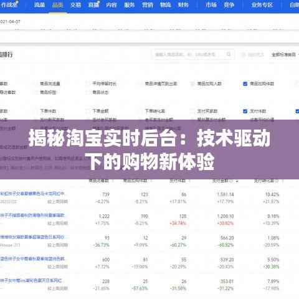Sort table by 商品加购件数 column header

[135, 181]
